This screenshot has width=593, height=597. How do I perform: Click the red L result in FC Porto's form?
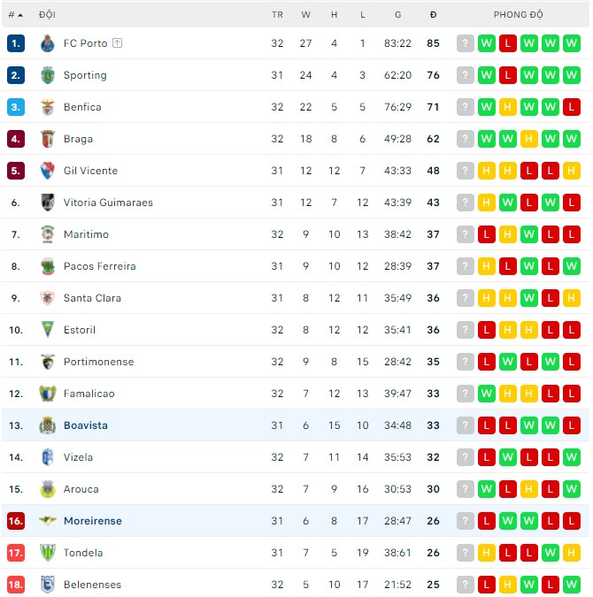click(x=508, y=43)
